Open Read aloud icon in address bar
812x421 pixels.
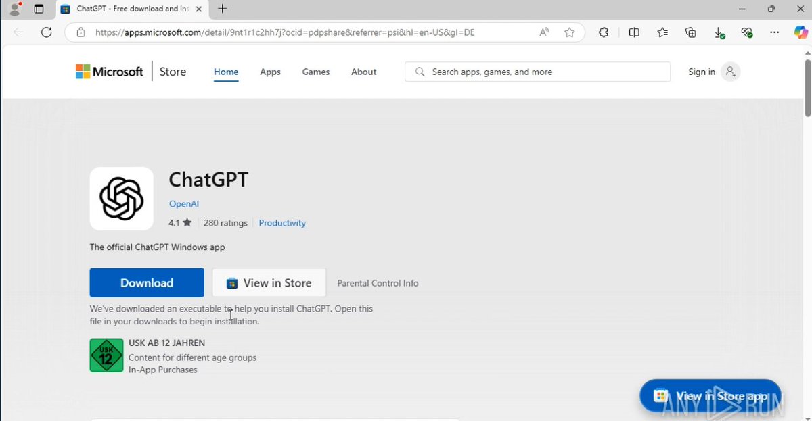coord(545,32)
